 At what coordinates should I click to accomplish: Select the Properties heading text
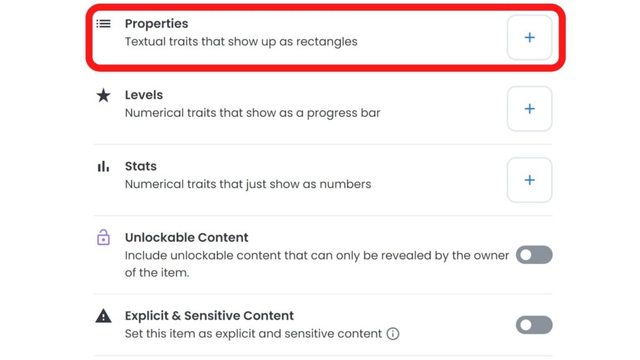(156, 24)
